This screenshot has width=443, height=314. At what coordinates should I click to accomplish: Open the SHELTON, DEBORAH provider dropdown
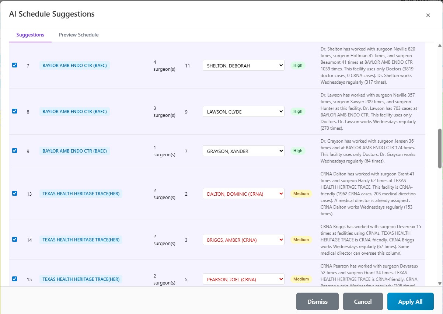(243, 66)
